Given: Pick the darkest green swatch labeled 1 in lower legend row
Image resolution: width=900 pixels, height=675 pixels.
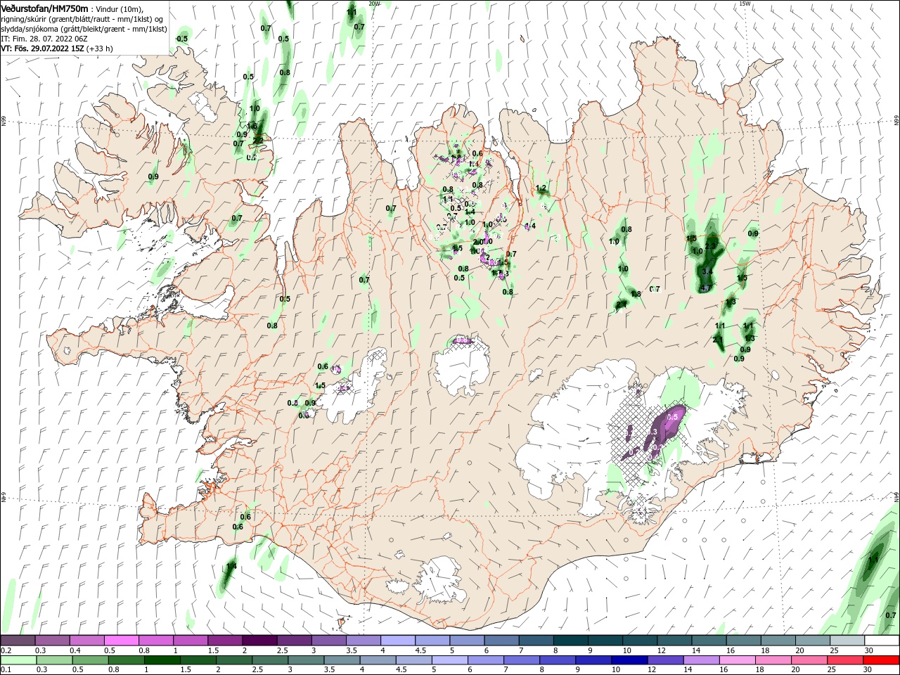Looking at the screenshot, I should click(162, 660).
